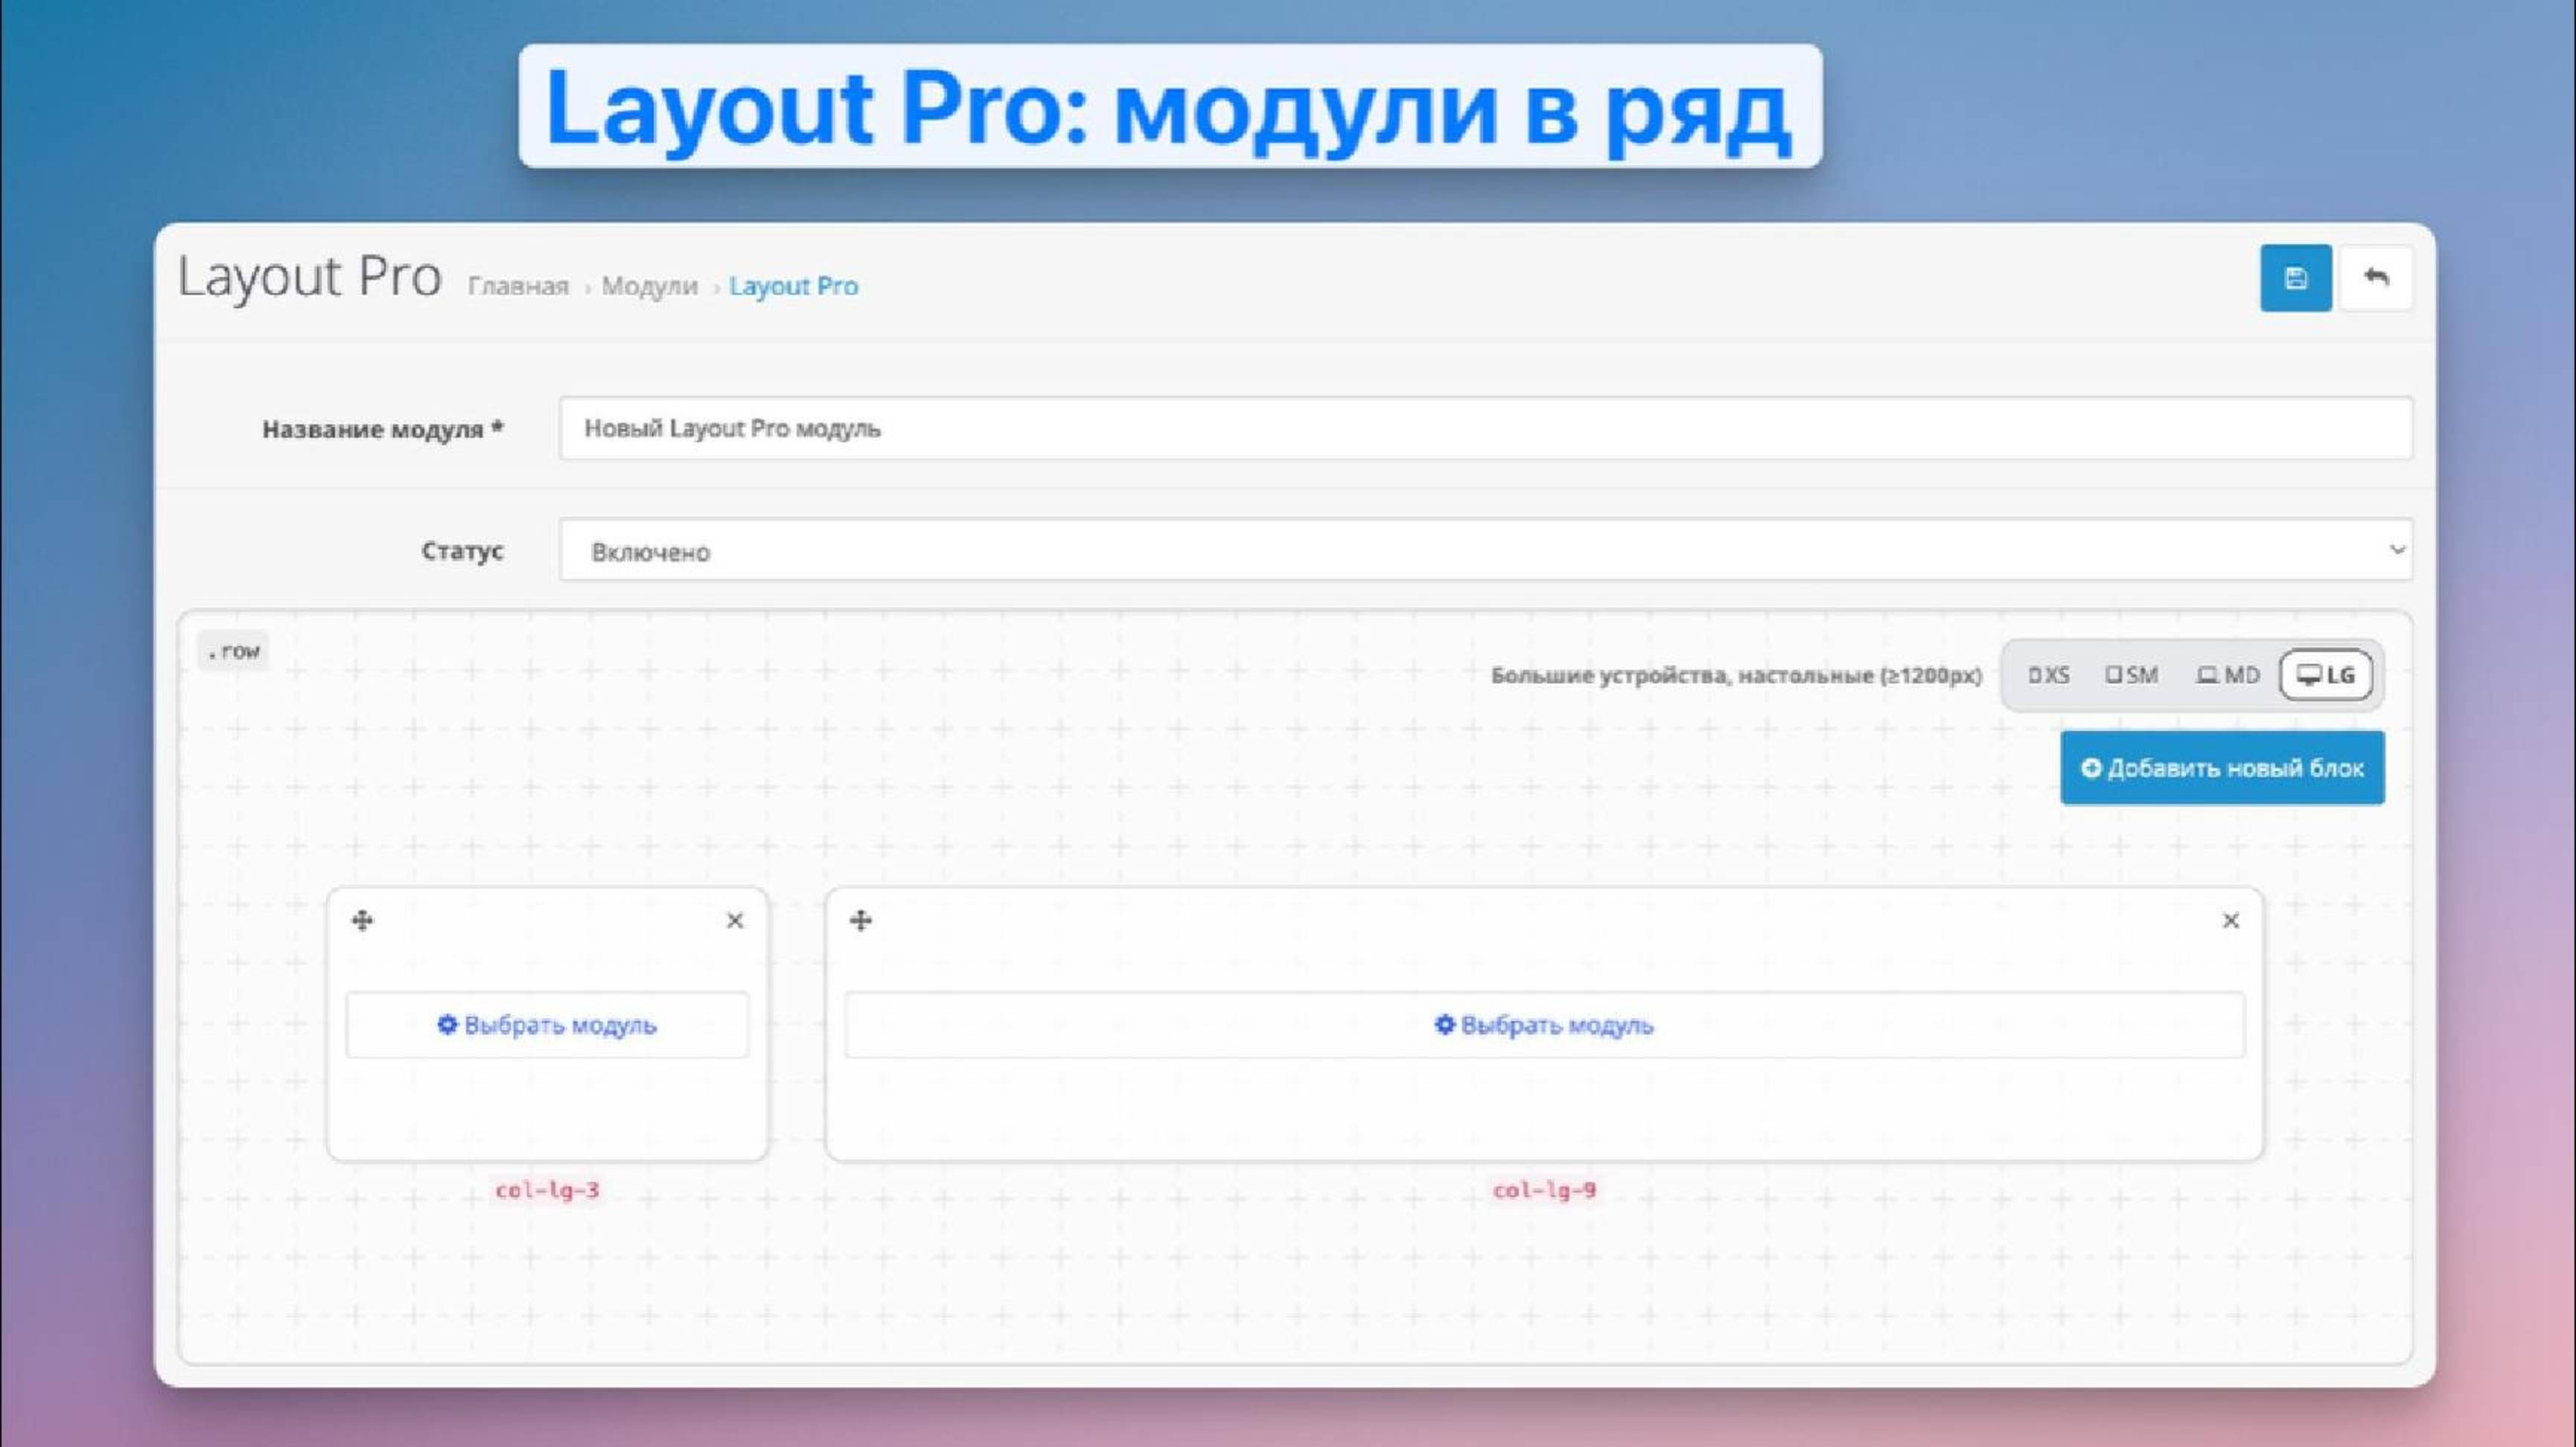Click the back arrow icon
2576x1447 pixels.
pyautogui.click(x=2378, y=278)
